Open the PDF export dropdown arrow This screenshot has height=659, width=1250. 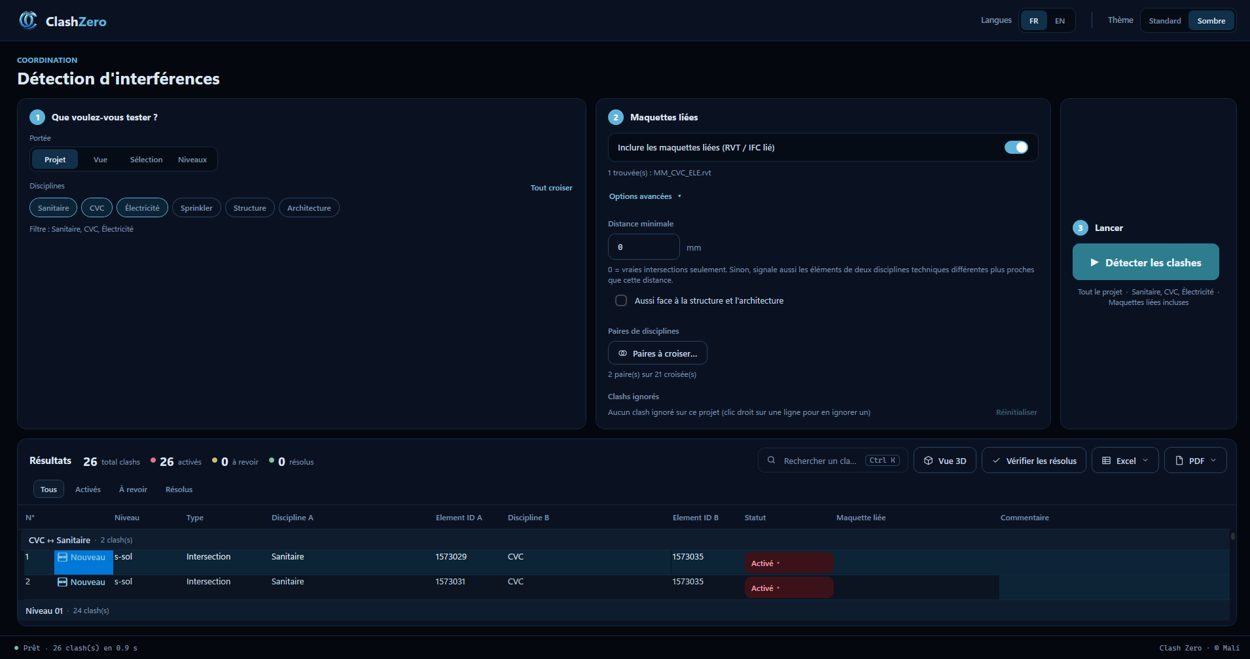pyautogui.click(x=1213, y=461)
